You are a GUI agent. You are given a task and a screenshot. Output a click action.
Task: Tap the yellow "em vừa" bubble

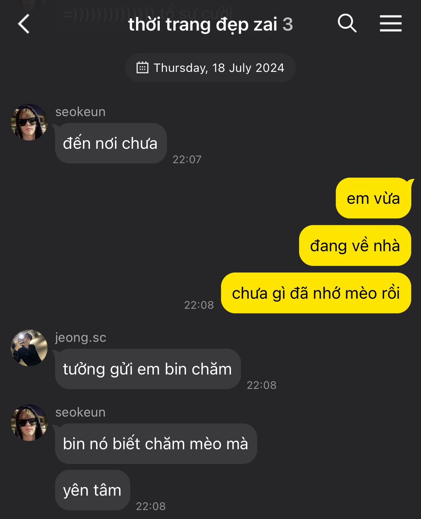coord(373,198)
